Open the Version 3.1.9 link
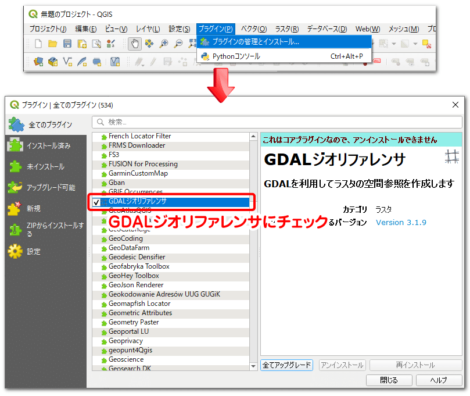 pyautogui.click(x=401, y=223)
